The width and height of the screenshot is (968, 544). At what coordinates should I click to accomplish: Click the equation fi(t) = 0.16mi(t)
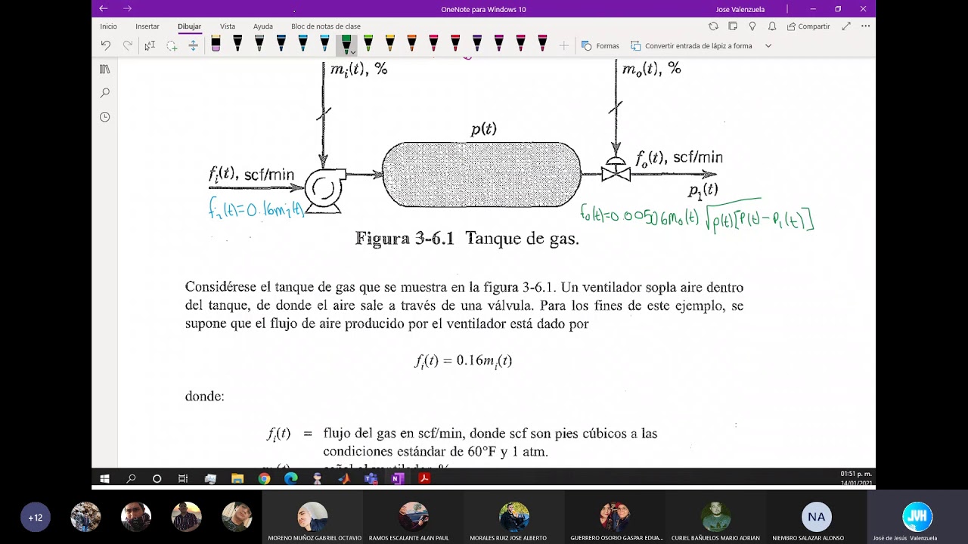tap(464, 361)
